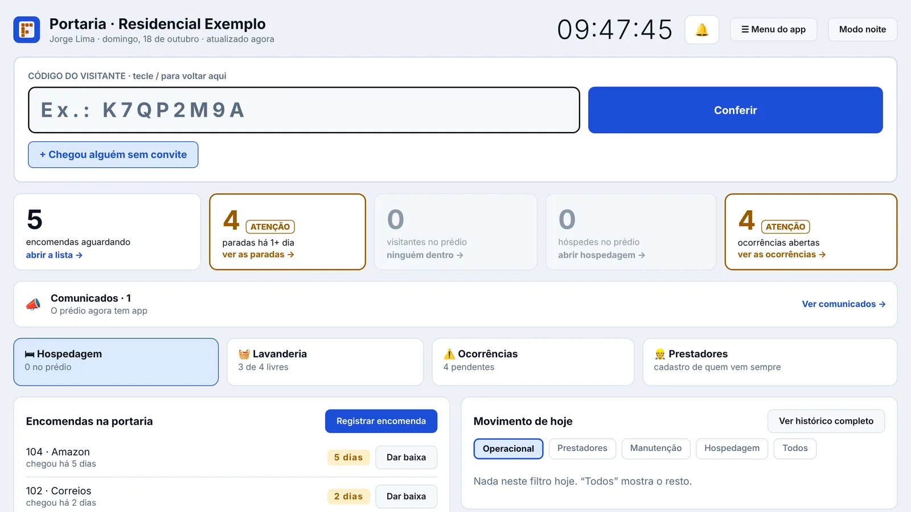
Task: Open notifications with the bell icon
Action: tap(701, 30)
